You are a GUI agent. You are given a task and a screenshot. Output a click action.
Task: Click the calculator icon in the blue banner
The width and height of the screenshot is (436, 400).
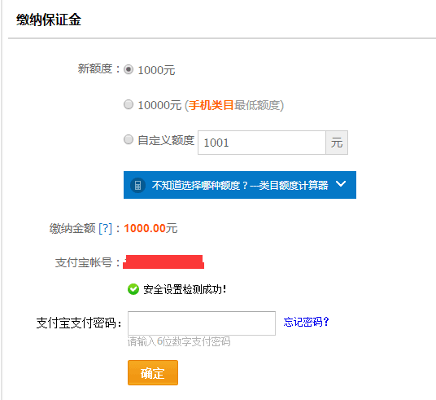137,185
